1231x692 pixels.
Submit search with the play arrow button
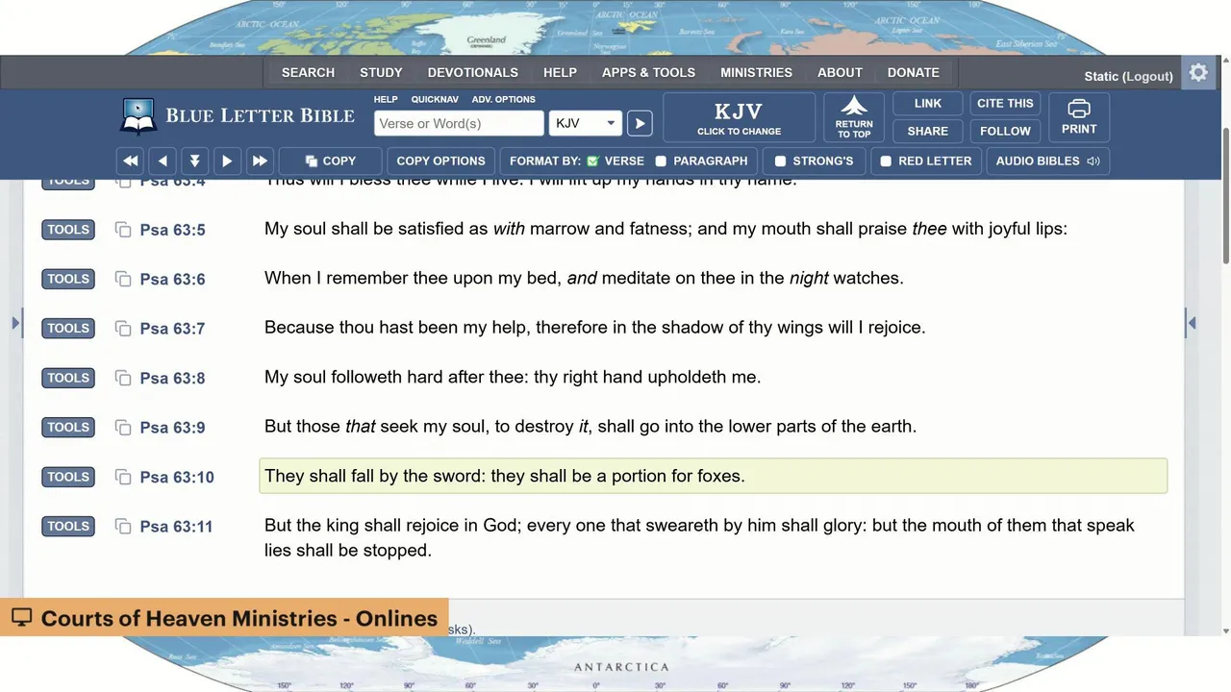[x=640, y=123]
